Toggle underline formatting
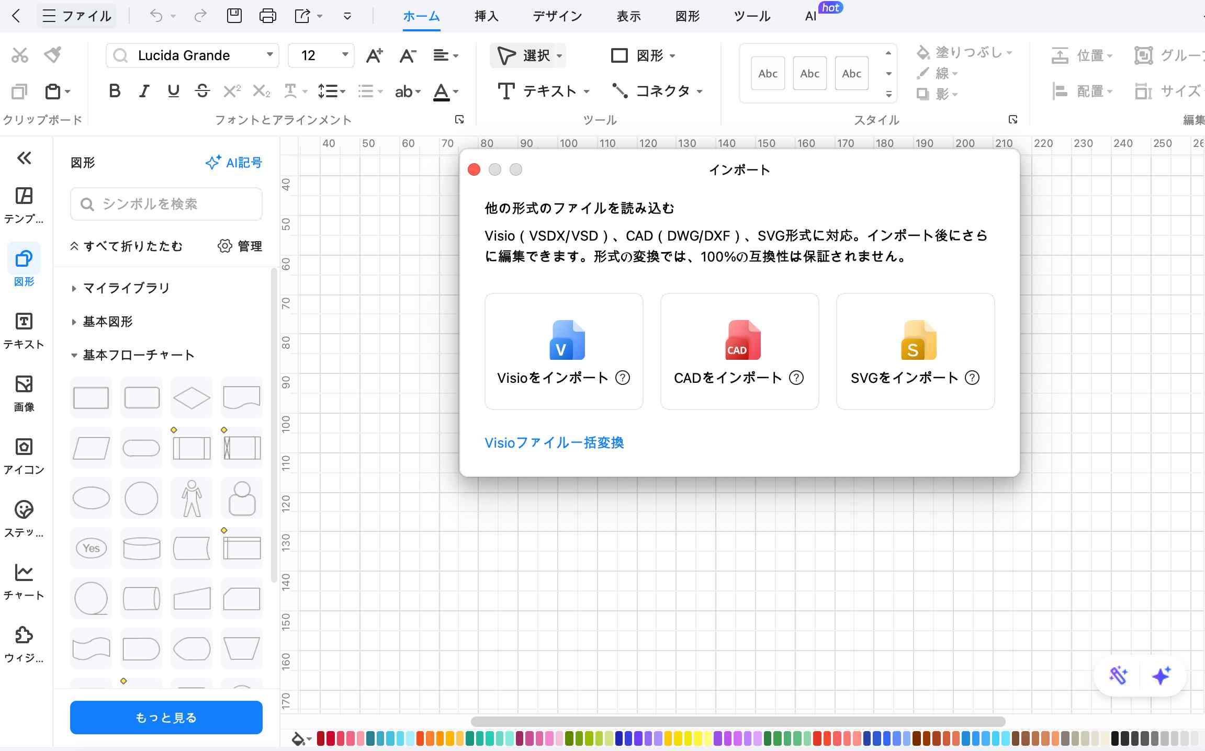The height and width of the screenshot is (751, 1205). coord(173,92)
